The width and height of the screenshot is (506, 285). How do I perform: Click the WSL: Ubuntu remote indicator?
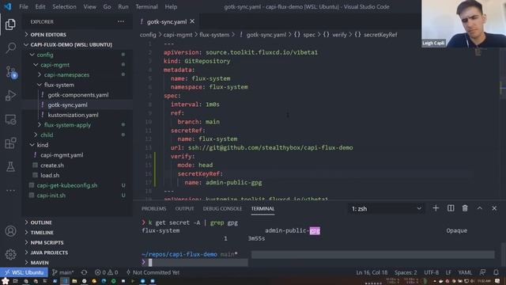(24, 272)
